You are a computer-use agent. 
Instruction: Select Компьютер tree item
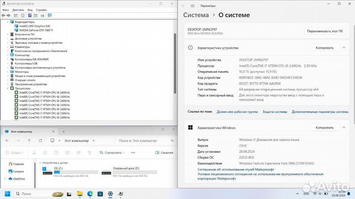tap(22, 55)
